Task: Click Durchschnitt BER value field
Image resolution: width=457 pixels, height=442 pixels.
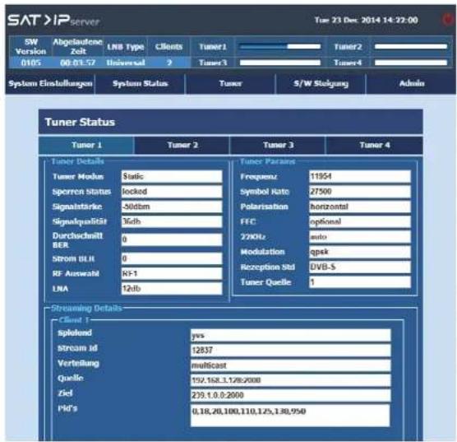Action: (172, 240)
